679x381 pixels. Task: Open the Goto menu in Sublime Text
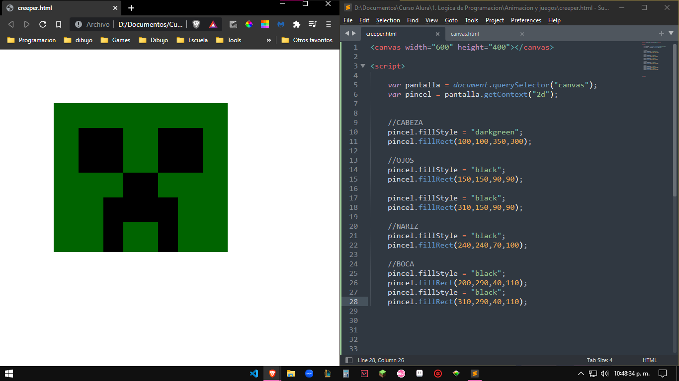451,20
